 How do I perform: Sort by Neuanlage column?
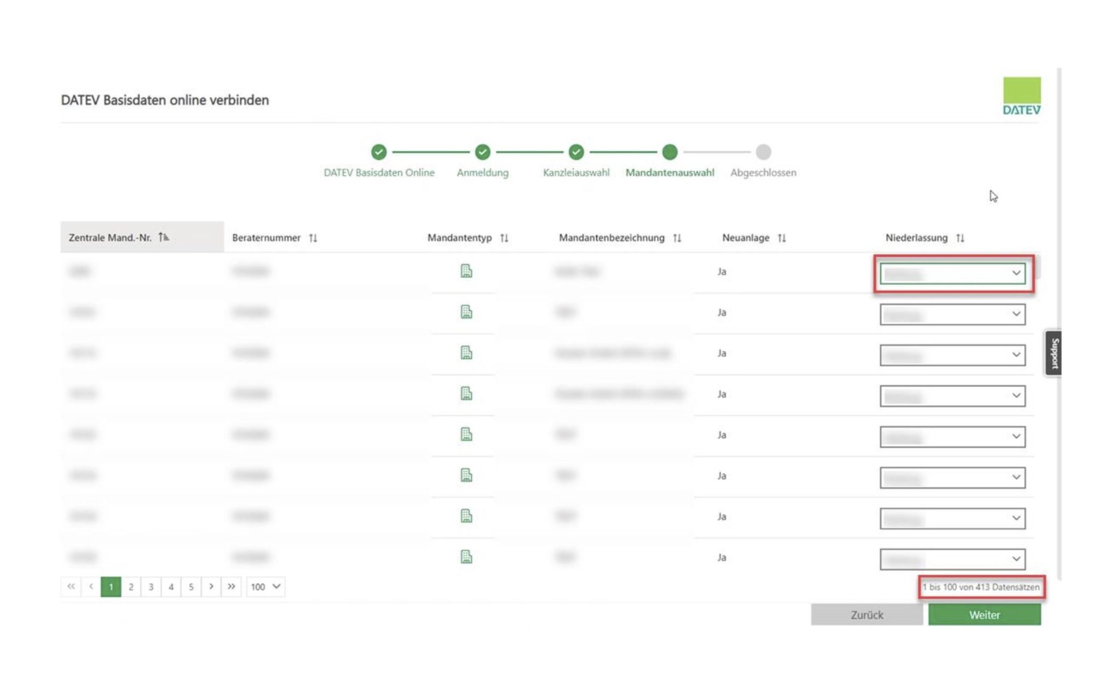click(782, 237)
